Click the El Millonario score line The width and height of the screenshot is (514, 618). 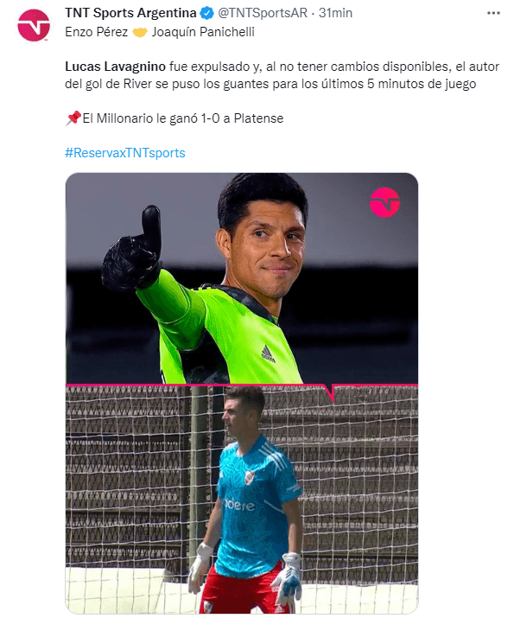click(183, 118)
